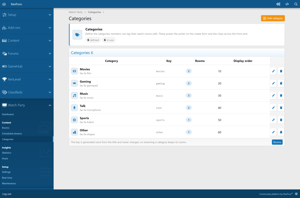Image resolution: width=300 pixels, height=198 pixels.
Task: Click the blue Rooms button below table
Action: coord(277,142)
